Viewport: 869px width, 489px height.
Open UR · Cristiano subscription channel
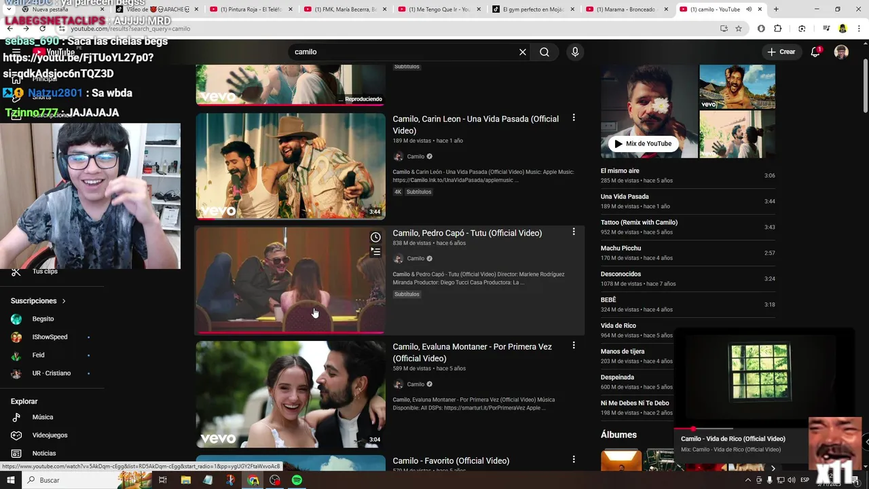pyautogui.click(x=52, y=374)
